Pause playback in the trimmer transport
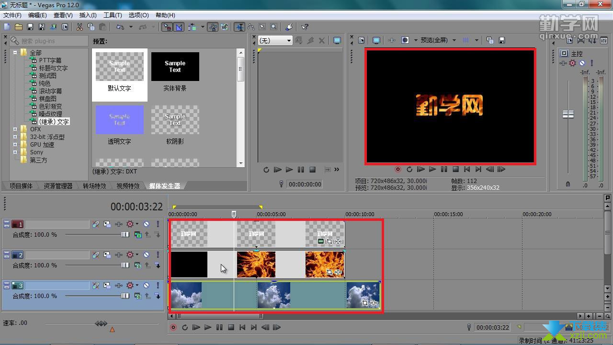The height and width of the screenshot is (345, 613). click(301, 170)
